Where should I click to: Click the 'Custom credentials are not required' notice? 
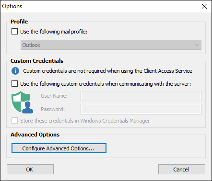tap(107, 71)
